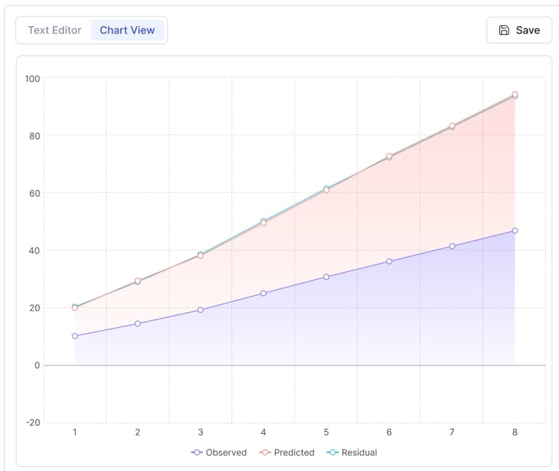Switch to the Text Editor tab
The width and height of the screenshot is (559, 471).
tap(55, 31)
